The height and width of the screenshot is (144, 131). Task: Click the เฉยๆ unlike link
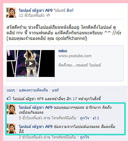click(x=11, y=90)
